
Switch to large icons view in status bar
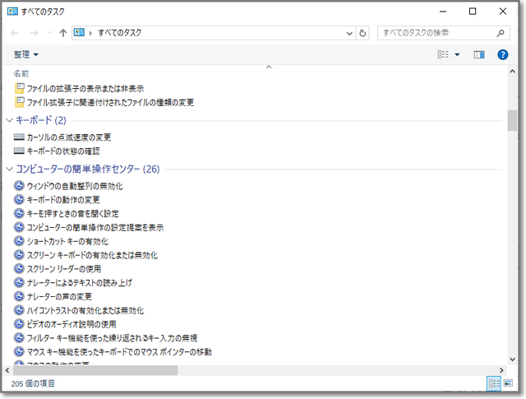click(x=508, y=383)
